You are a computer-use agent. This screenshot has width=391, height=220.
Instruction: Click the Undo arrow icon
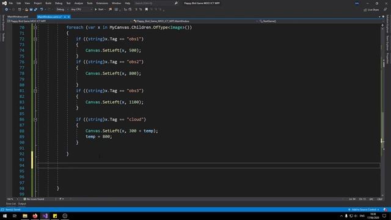pos(42,10)
